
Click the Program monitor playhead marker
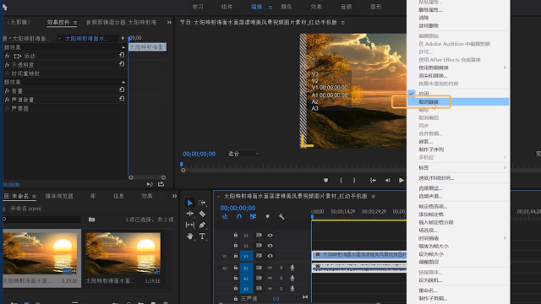click(182, 165)
